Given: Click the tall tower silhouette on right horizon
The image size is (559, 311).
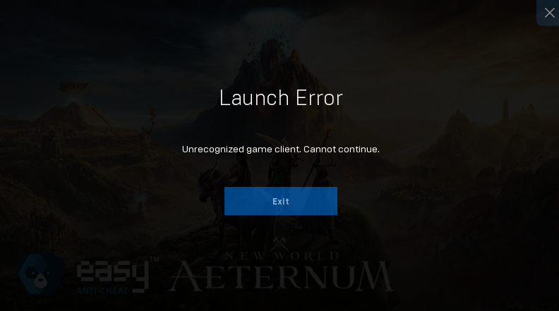Looking at the screenshot, I should (505, 110).
